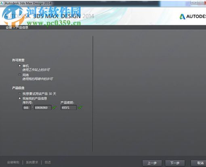Click 安装 in the breadcrumb

(x=9, y=27)
